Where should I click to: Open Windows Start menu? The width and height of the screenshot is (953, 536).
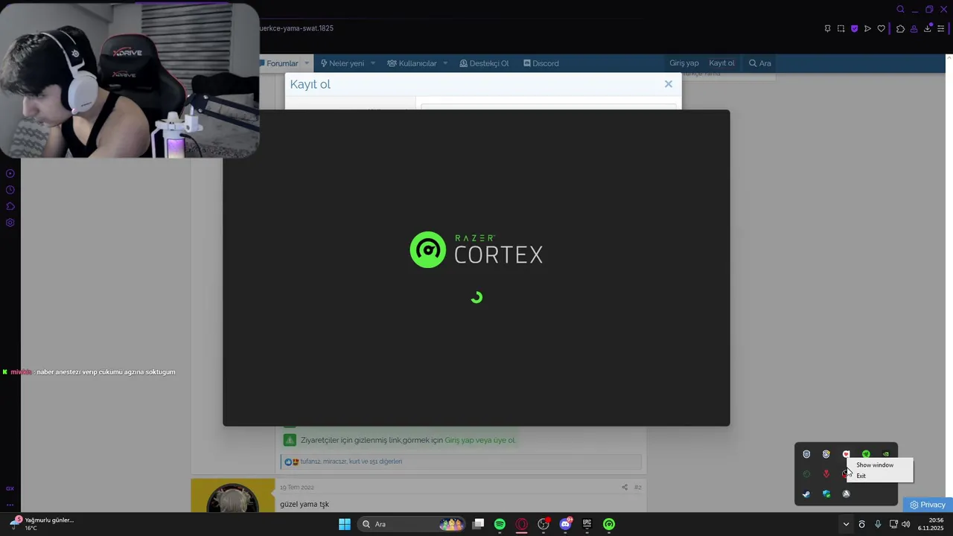345,524
